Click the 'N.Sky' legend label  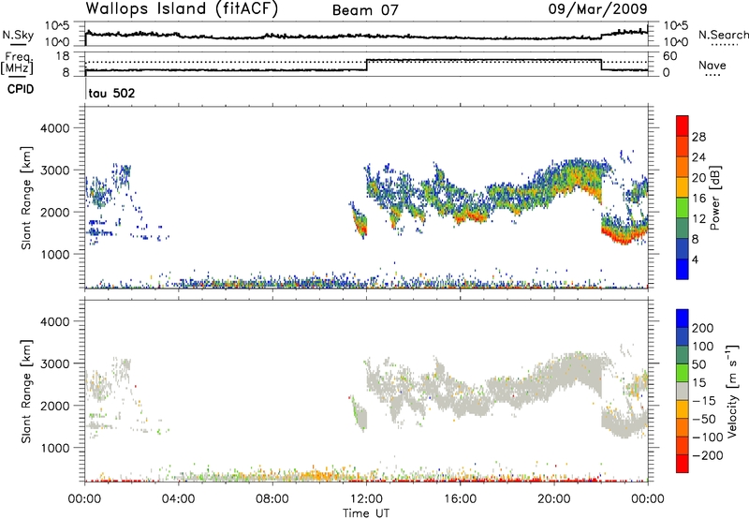[18, 35]
